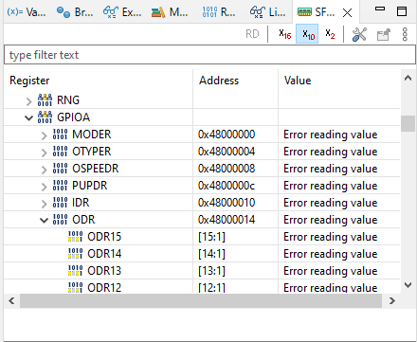Select the ODR14 bitfield row
Viewport: 417px width, 342px height.
[202, 254]
